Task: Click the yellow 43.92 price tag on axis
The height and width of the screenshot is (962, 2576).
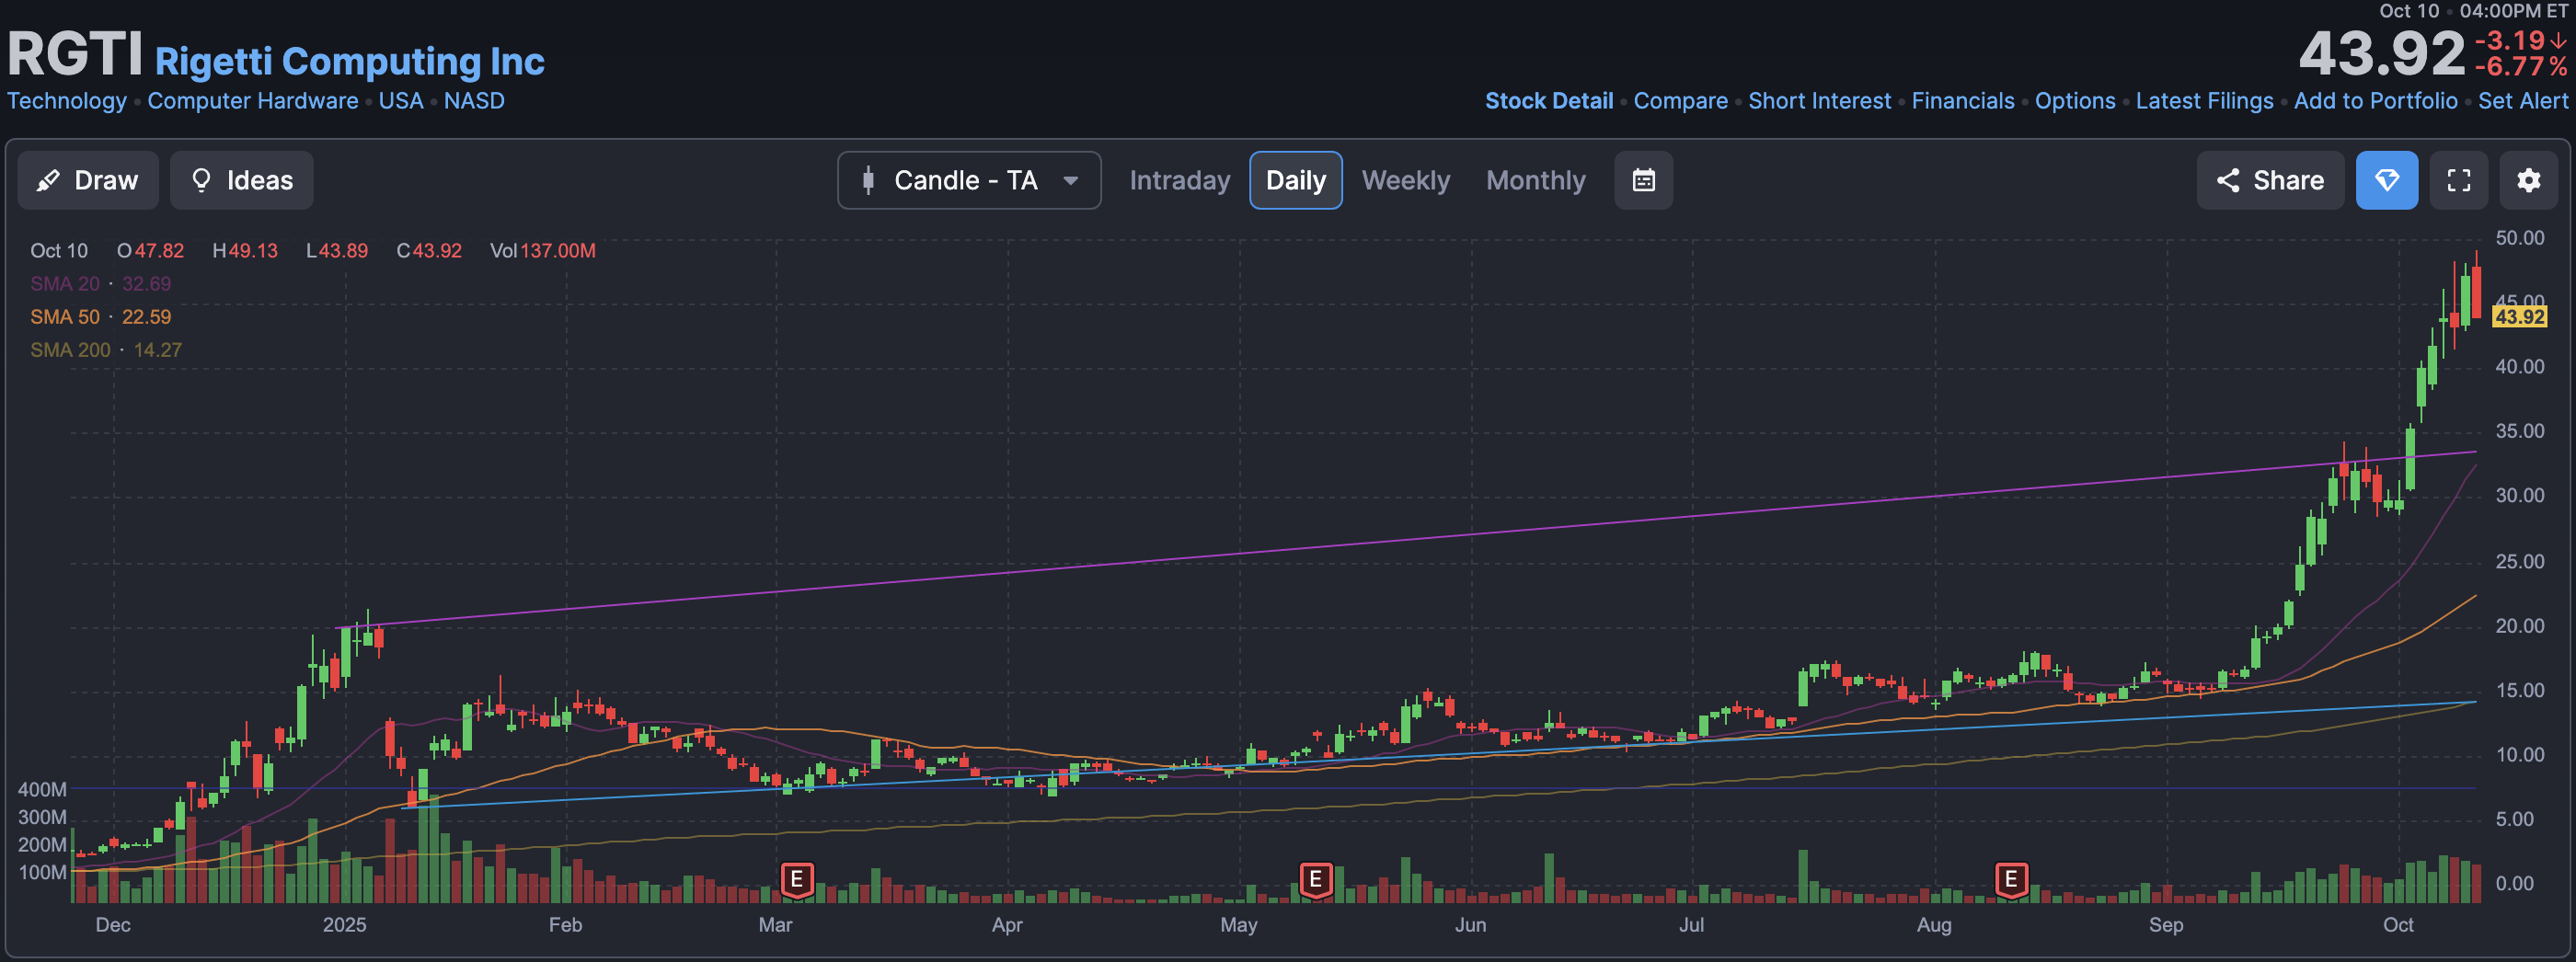Action: 2518,317
